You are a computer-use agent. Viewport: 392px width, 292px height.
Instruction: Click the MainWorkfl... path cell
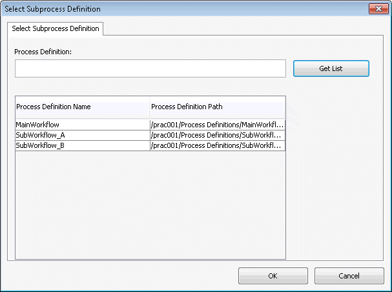pyautogui.click(x=218, y=125)
